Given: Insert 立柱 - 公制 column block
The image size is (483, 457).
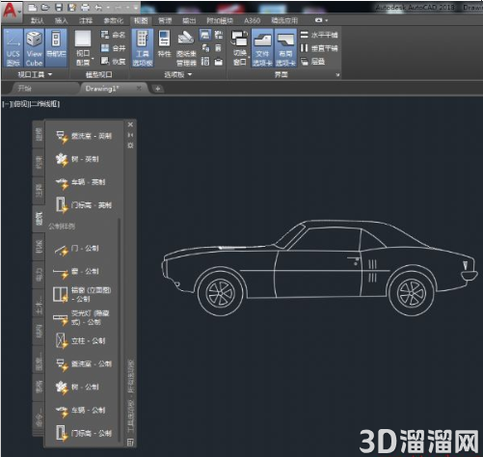Looking at the screenshot, I should point(80,340).
